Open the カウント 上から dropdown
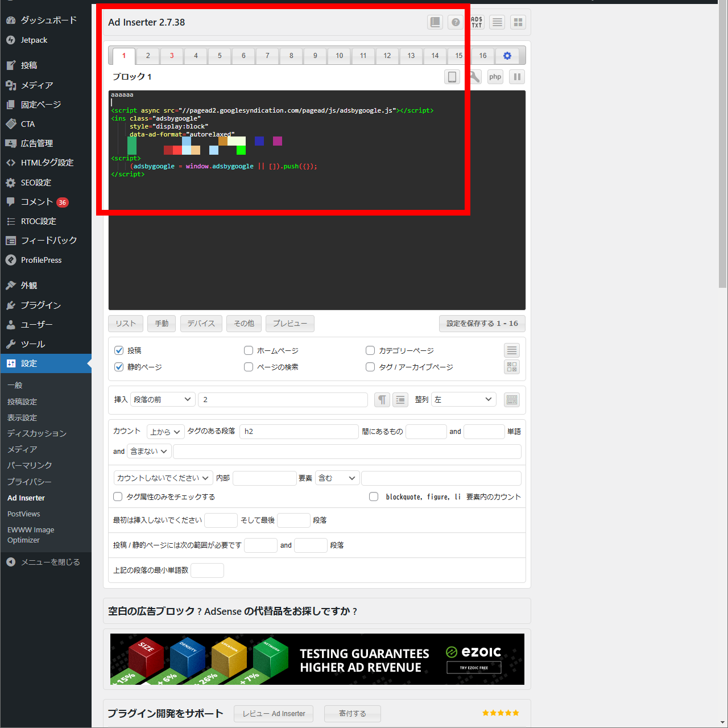Screen dimensions: 728x728 (x=166, y=432)
